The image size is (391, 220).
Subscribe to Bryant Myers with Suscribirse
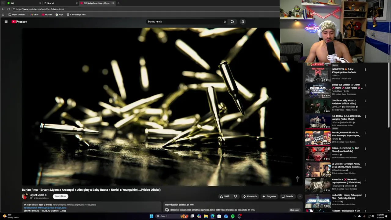pos(60,196)
